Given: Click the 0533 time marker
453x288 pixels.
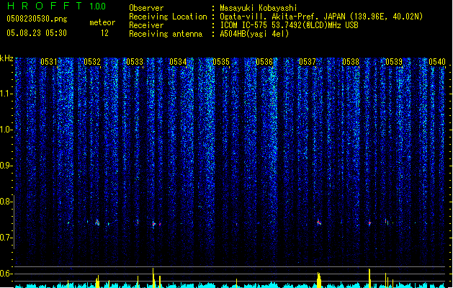Looking at the screenshot, I should pos(135,62).
